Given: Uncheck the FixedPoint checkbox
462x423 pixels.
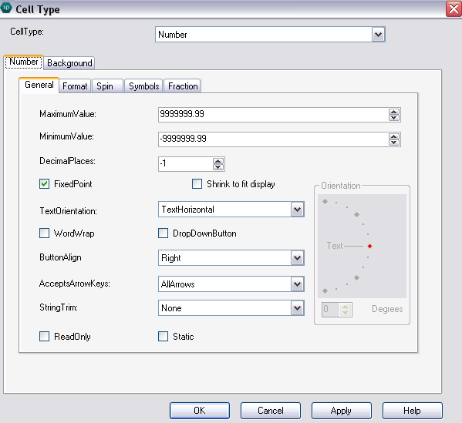Looking at the screenshot, I should tap(44, 184).
